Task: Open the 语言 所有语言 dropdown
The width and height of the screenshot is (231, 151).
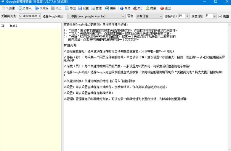Action: (x=161, y=16)
